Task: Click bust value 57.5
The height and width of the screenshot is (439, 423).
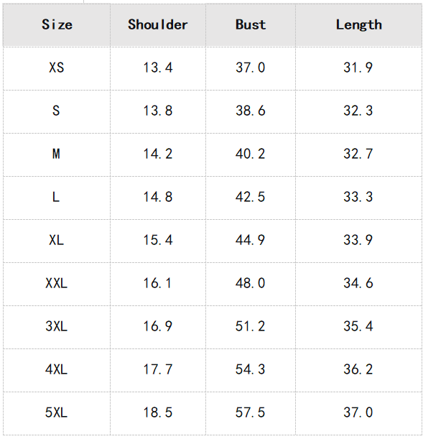Action: click(251, 413)
